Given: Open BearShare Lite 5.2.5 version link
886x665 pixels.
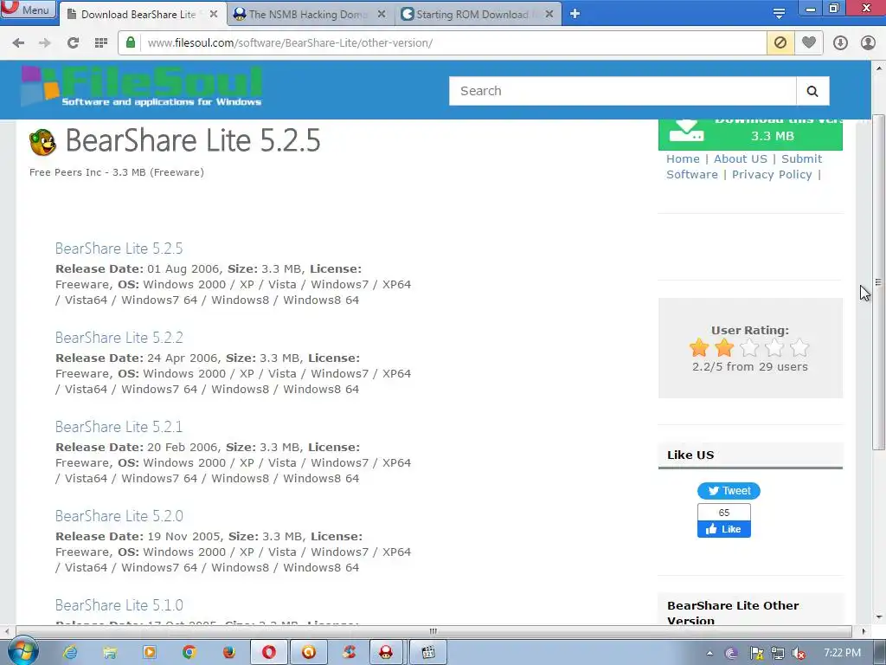Looking at the screenshot, I should 119,249.
